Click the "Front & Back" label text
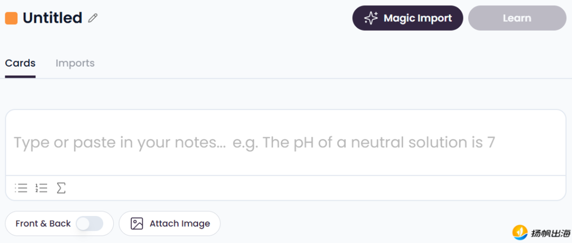 click(x=43, y=223)
